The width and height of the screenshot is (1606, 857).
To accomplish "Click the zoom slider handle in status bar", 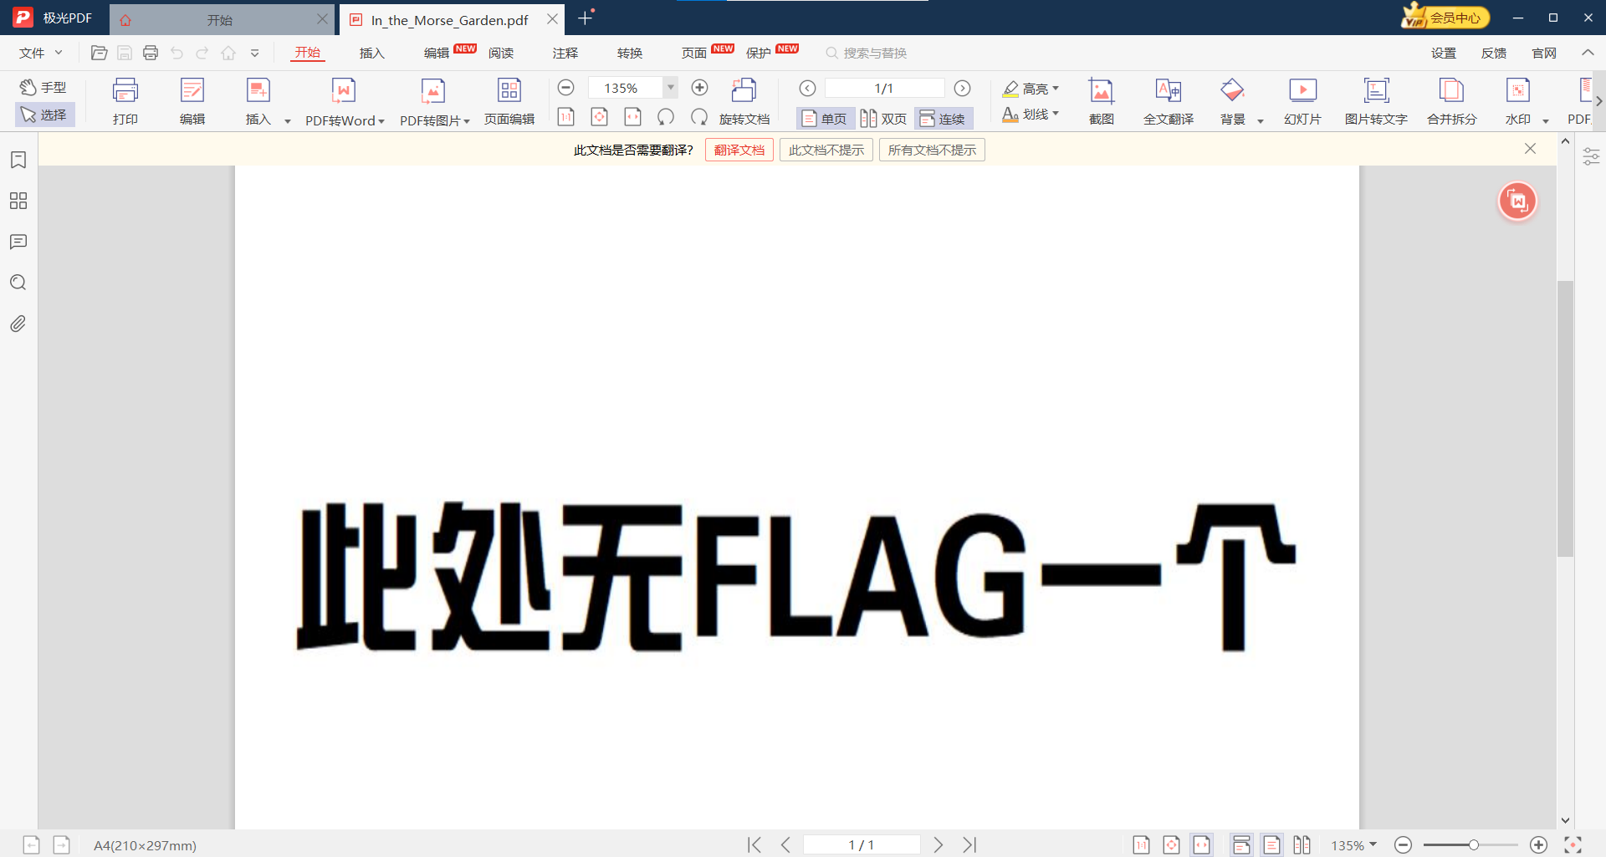I will 1474,844.
